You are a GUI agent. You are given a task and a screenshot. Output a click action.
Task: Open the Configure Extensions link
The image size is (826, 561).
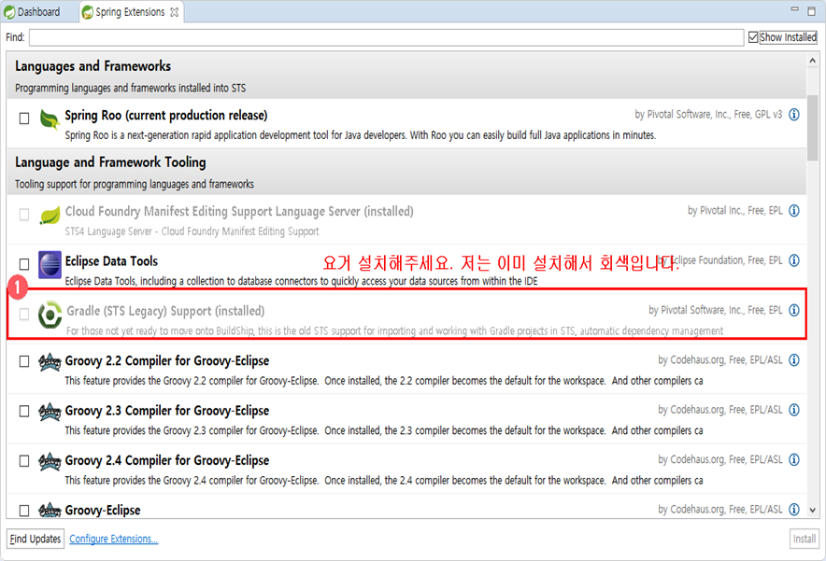click(x=114, y=539)
